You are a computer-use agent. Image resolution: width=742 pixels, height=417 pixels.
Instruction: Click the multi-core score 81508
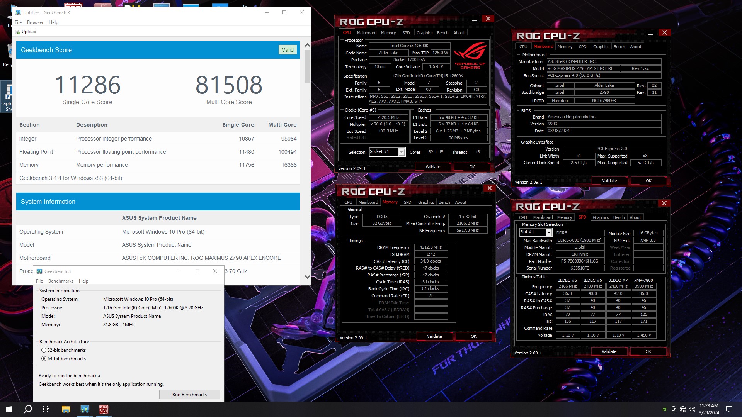229,85
